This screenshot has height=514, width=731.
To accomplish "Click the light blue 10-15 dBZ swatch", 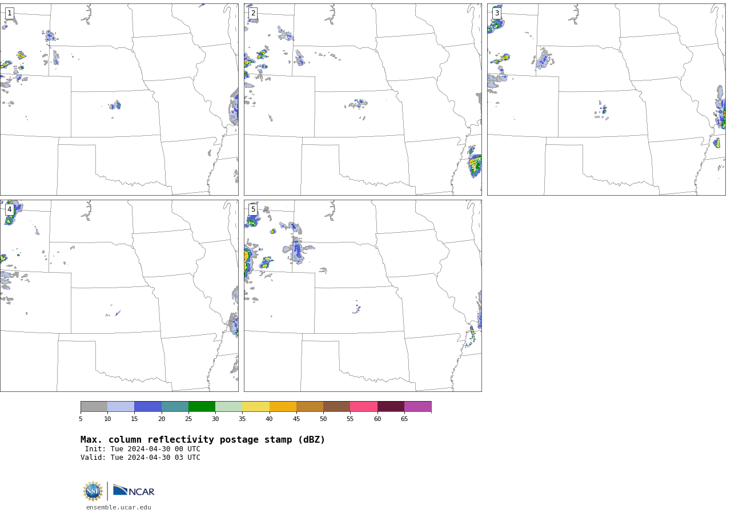I will (121, 406).
